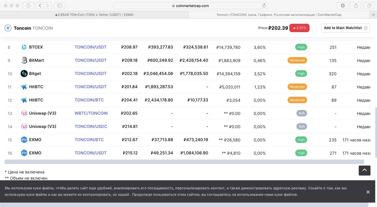The image size is (377, 207).
Task: Click the BTCEX exchange logo
Action: pyautogui.click(x=24, y=47)
